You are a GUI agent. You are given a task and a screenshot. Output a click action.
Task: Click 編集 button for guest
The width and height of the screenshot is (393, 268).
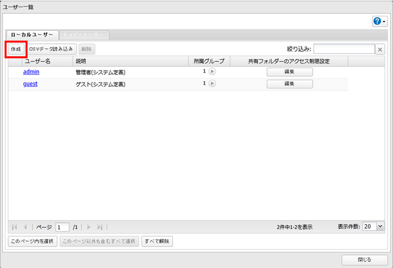tap(290, 84)
